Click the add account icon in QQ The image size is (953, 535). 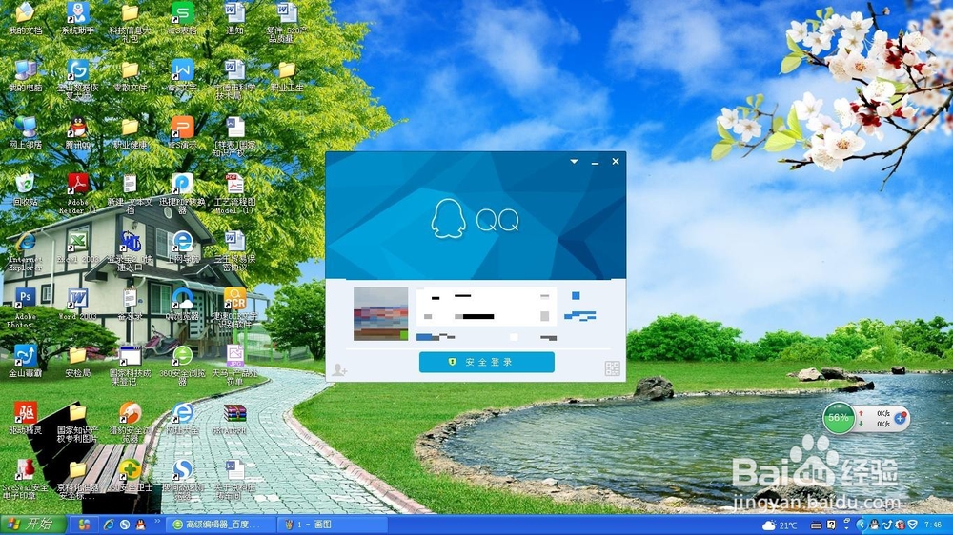(x=339, y=369)
